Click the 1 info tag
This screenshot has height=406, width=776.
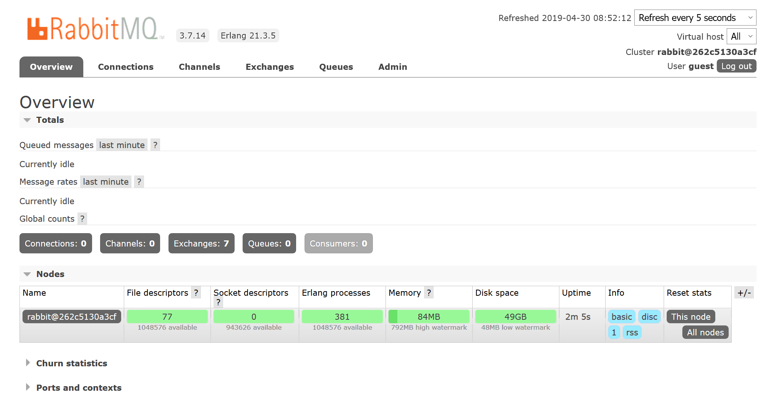pos(614,332)
